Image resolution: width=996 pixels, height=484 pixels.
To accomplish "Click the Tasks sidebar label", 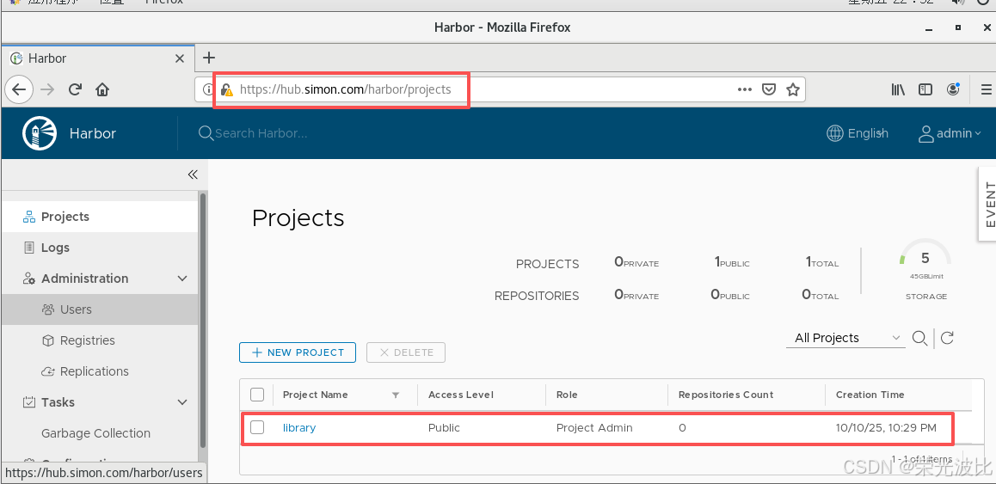I will click(58, 402).
